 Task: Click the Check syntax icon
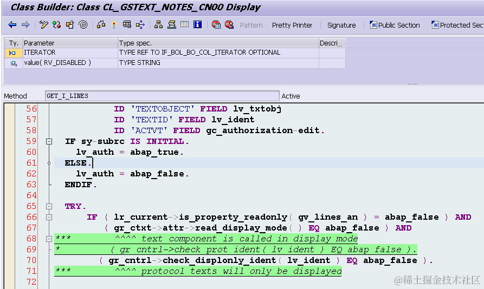(x=101, y=25)
